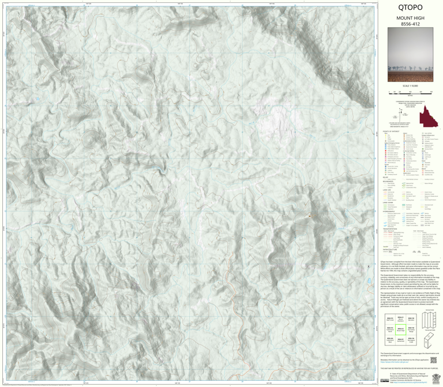443x387 pixels.
Task: Select the green highlighted Mount High index cell
Action: (400, 330)
